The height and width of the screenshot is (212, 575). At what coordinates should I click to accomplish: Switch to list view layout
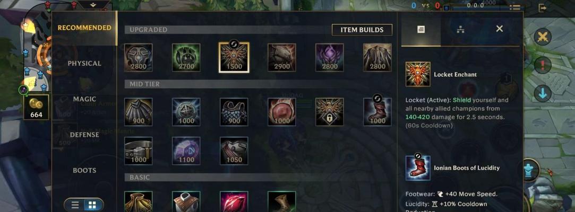coord(75,205)
